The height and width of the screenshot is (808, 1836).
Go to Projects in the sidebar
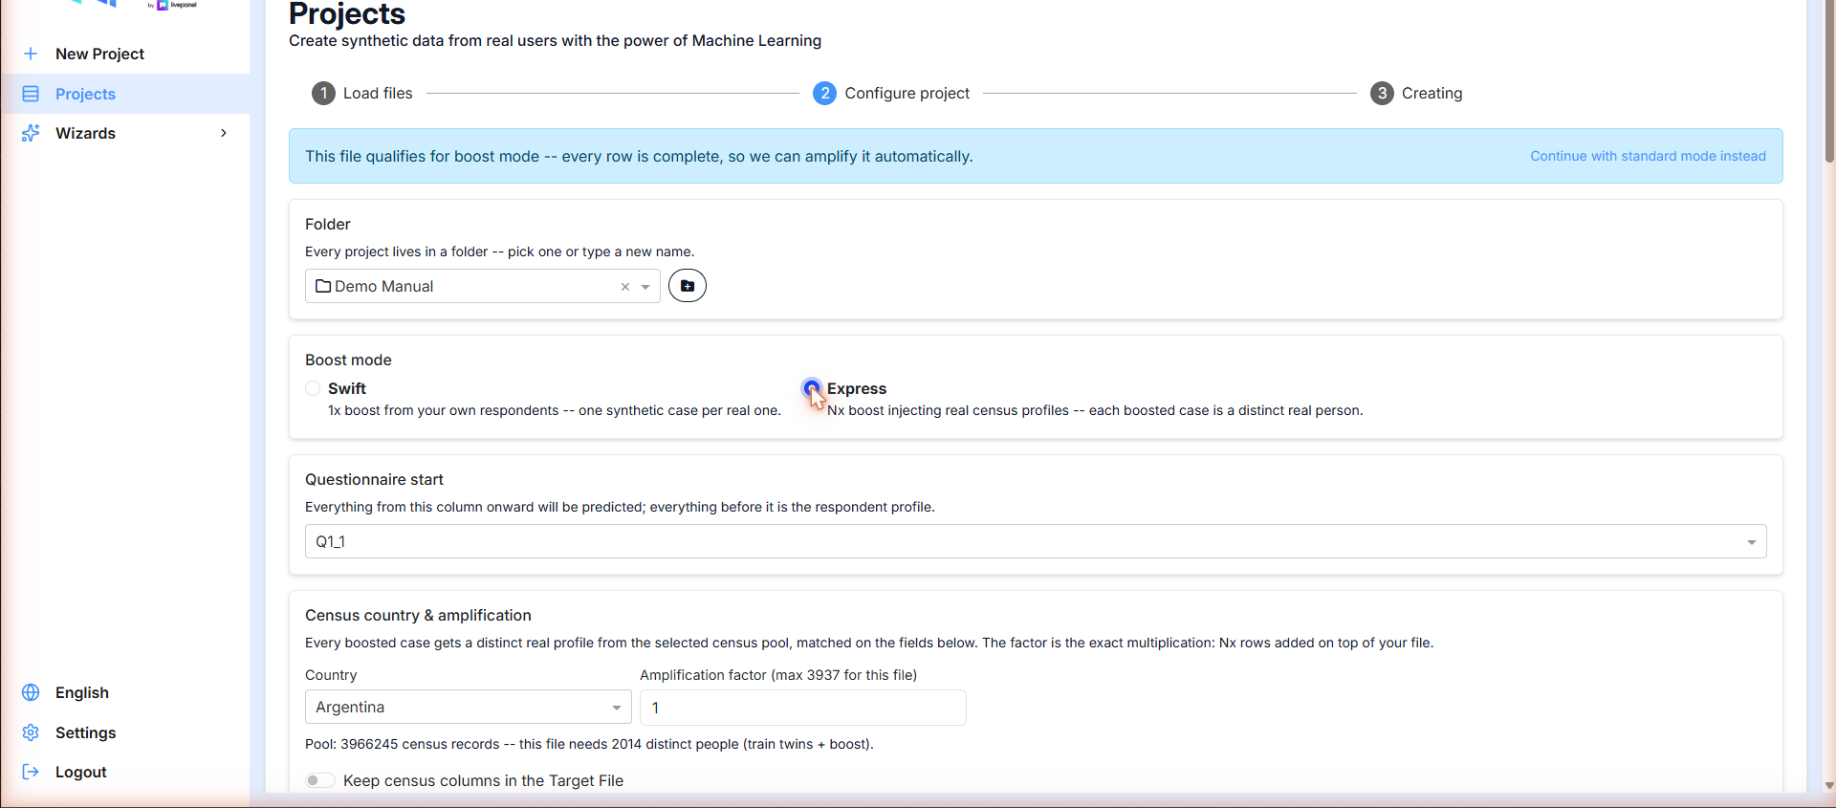pyautogui.click(x=125, y=94)
